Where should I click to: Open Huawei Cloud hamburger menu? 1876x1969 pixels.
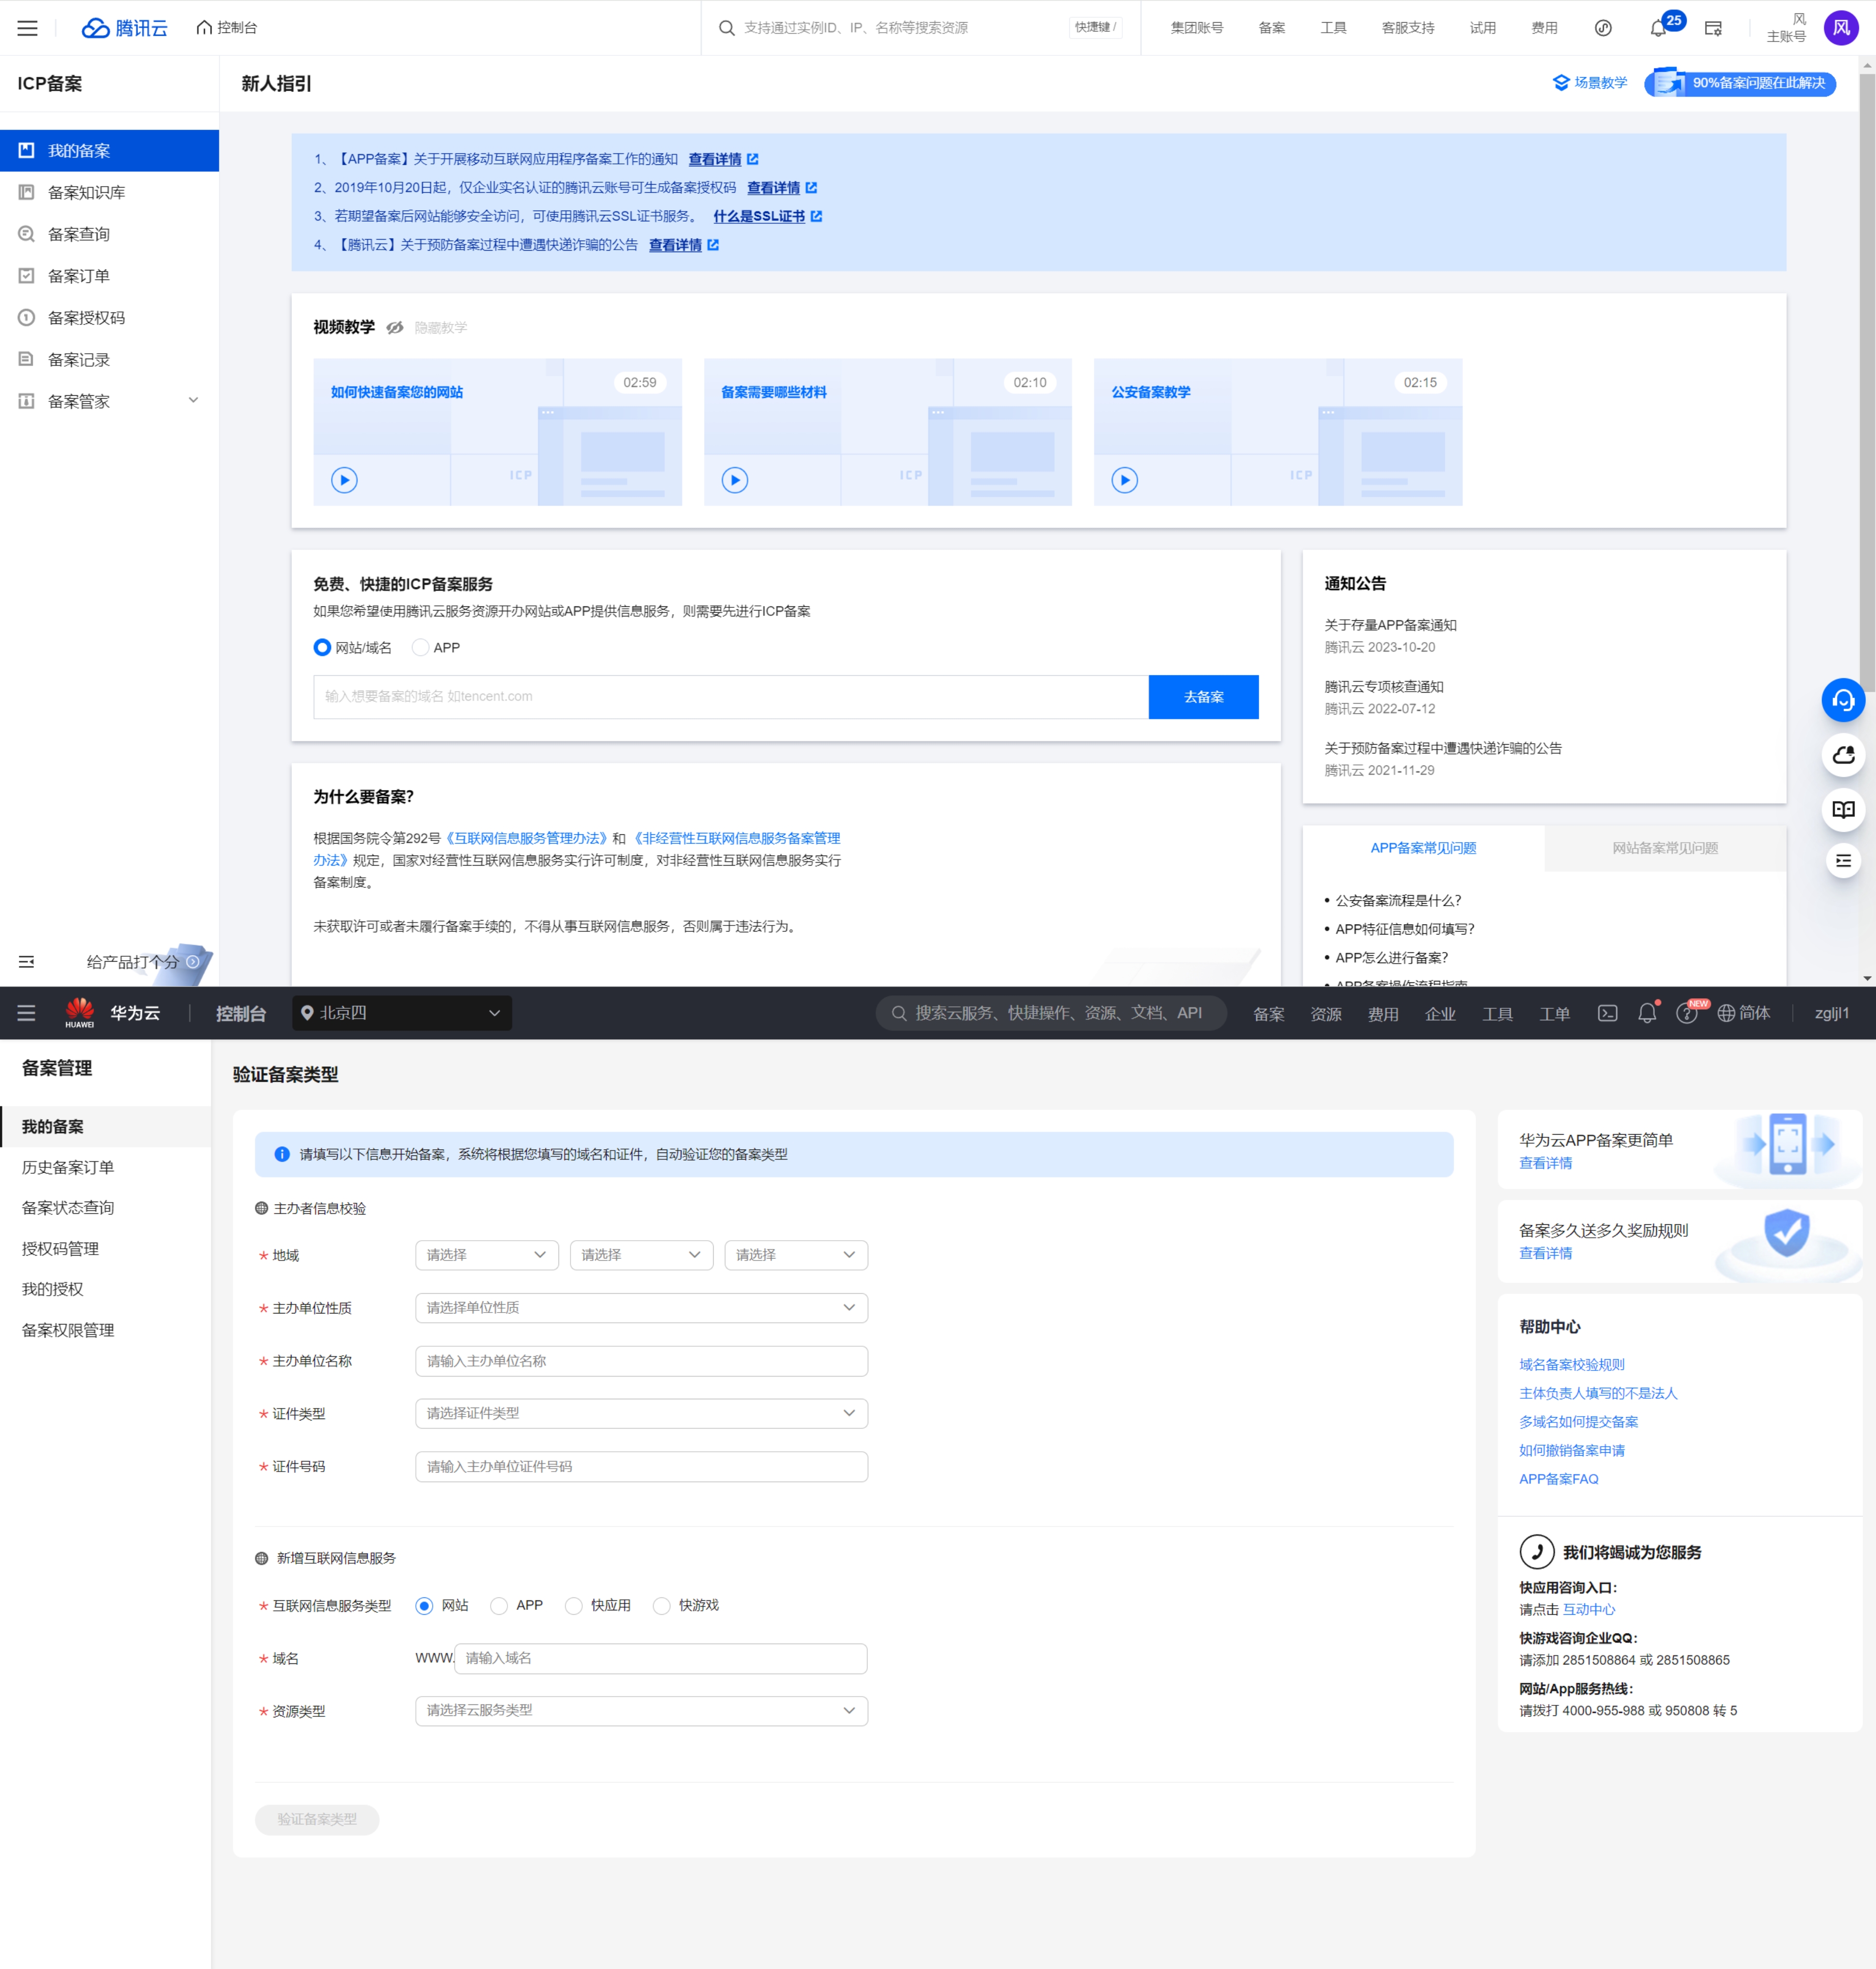[x=27, y=1013]
